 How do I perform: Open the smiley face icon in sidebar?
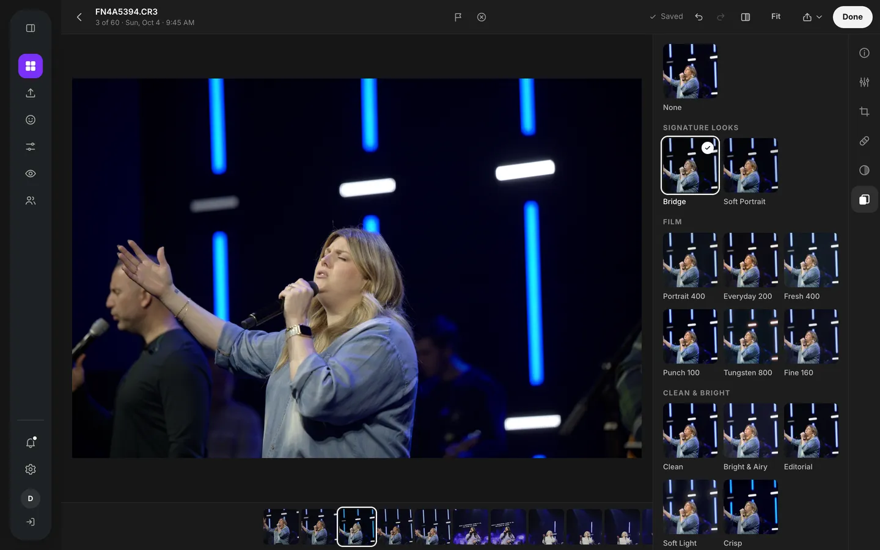31,120
